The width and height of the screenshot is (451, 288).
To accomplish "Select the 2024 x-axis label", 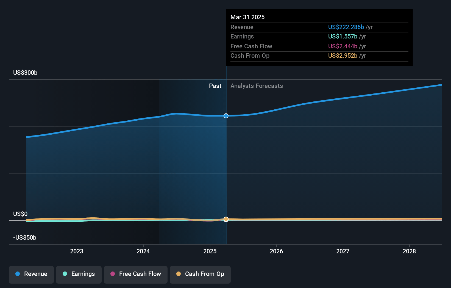I will pos(143,251).
